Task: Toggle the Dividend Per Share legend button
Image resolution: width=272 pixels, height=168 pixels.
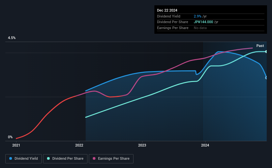Action: [65, 159]
